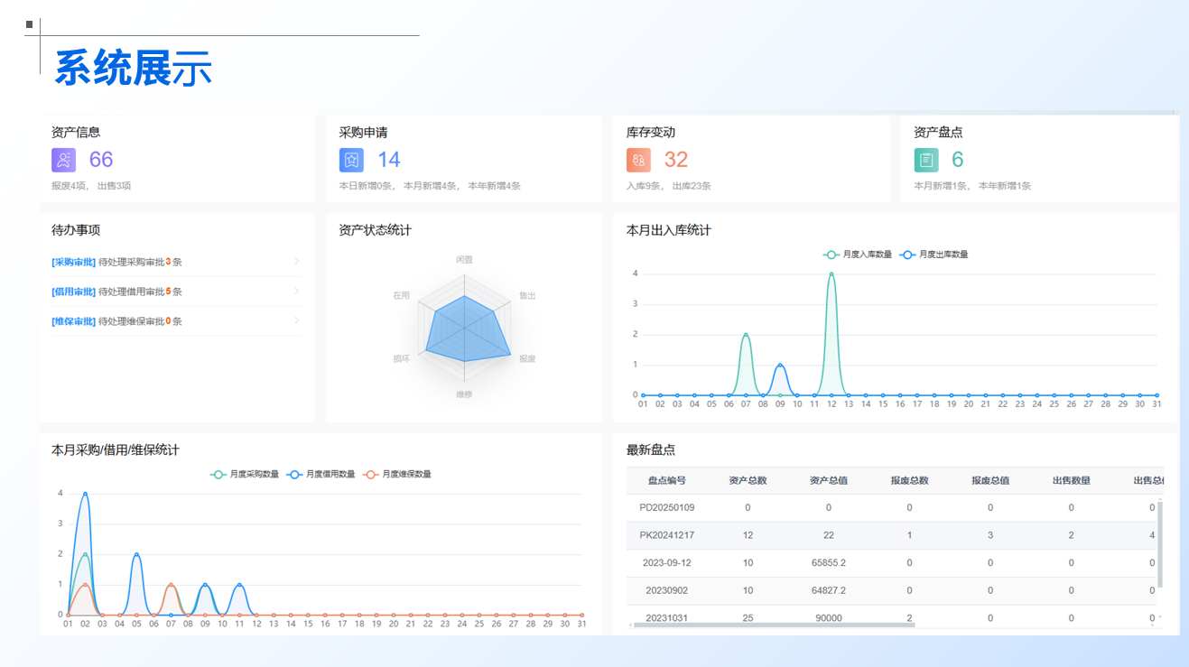Click radar axis label 闲置
Image resolution: width=1189 pixels, height=667 pixels.
464,259
